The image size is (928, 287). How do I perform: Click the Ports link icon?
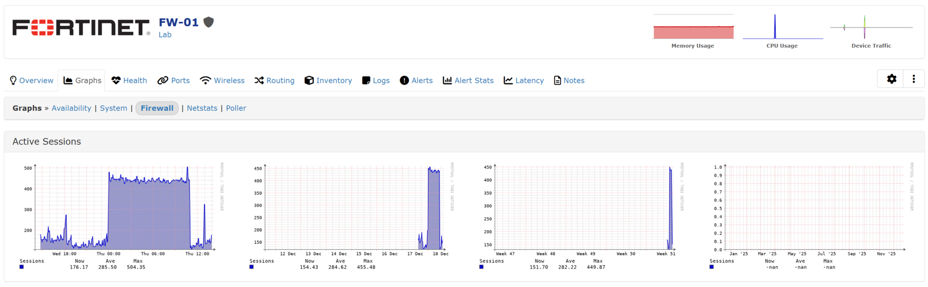[163, 81]
